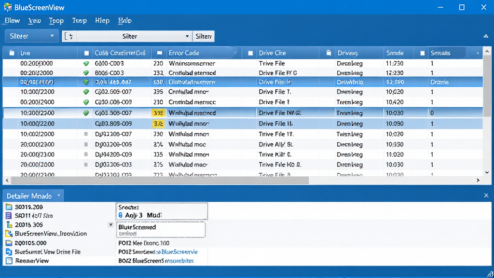Click the horizontal scrollbar right arrow
Image resolution: width=494 pixels, height=278 pixels.
[x=478, y=181]
